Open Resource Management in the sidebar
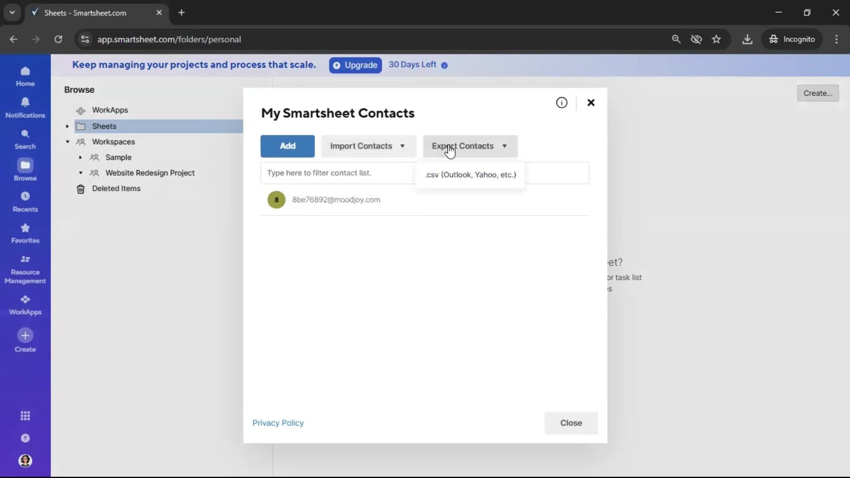The image size is (850, 478). [25, 269]
